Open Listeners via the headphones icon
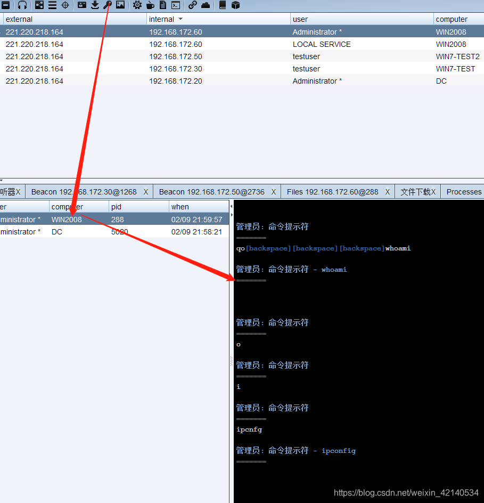Viewport: 484px width, 503px height. [x=22, y=5]
